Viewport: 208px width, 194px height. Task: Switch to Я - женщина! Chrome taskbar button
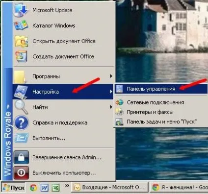click(x=179, y=187)
